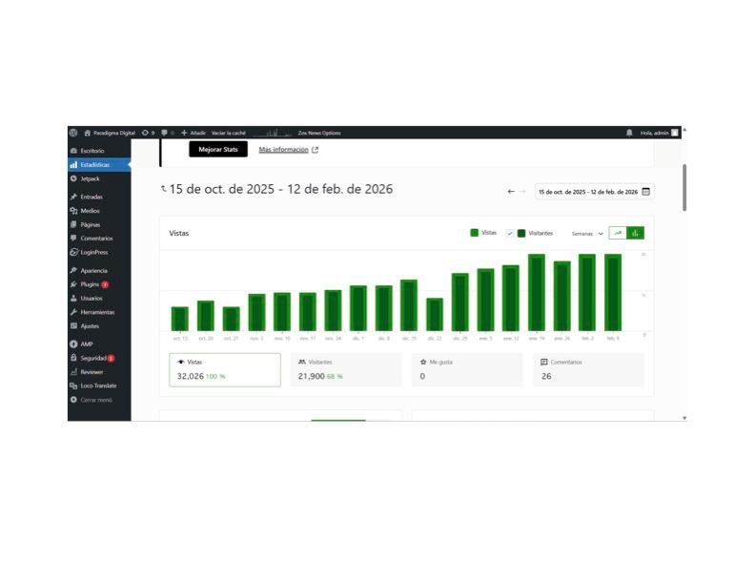755x584 pixels.
Task: Click the Vistas green legend swatch
Action: (x=475, y=233)
